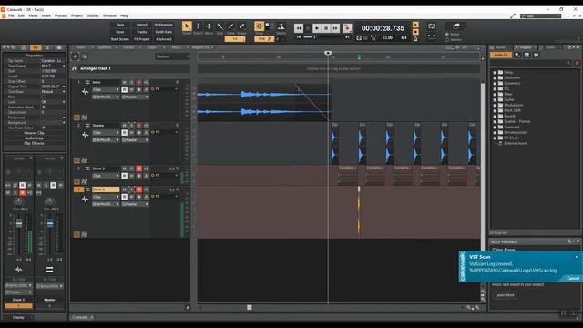This screenshot has height=328, width=583.
Task: Expand the Delay plugin folder
Action: [x=495, y=72]
